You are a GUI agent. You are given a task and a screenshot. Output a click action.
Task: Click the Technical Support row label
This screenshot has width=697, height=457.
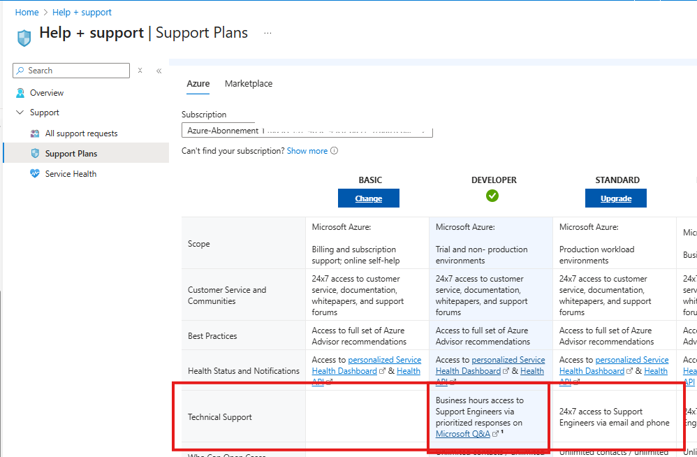point(219,417)
